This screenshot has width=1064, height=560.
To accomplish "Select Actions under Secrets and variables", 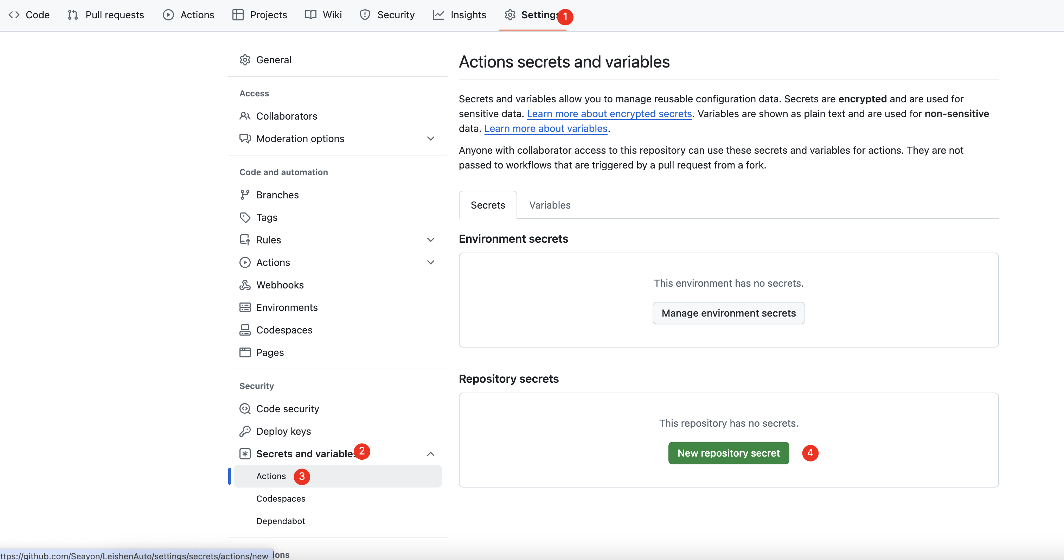I will tap(338, 476).
